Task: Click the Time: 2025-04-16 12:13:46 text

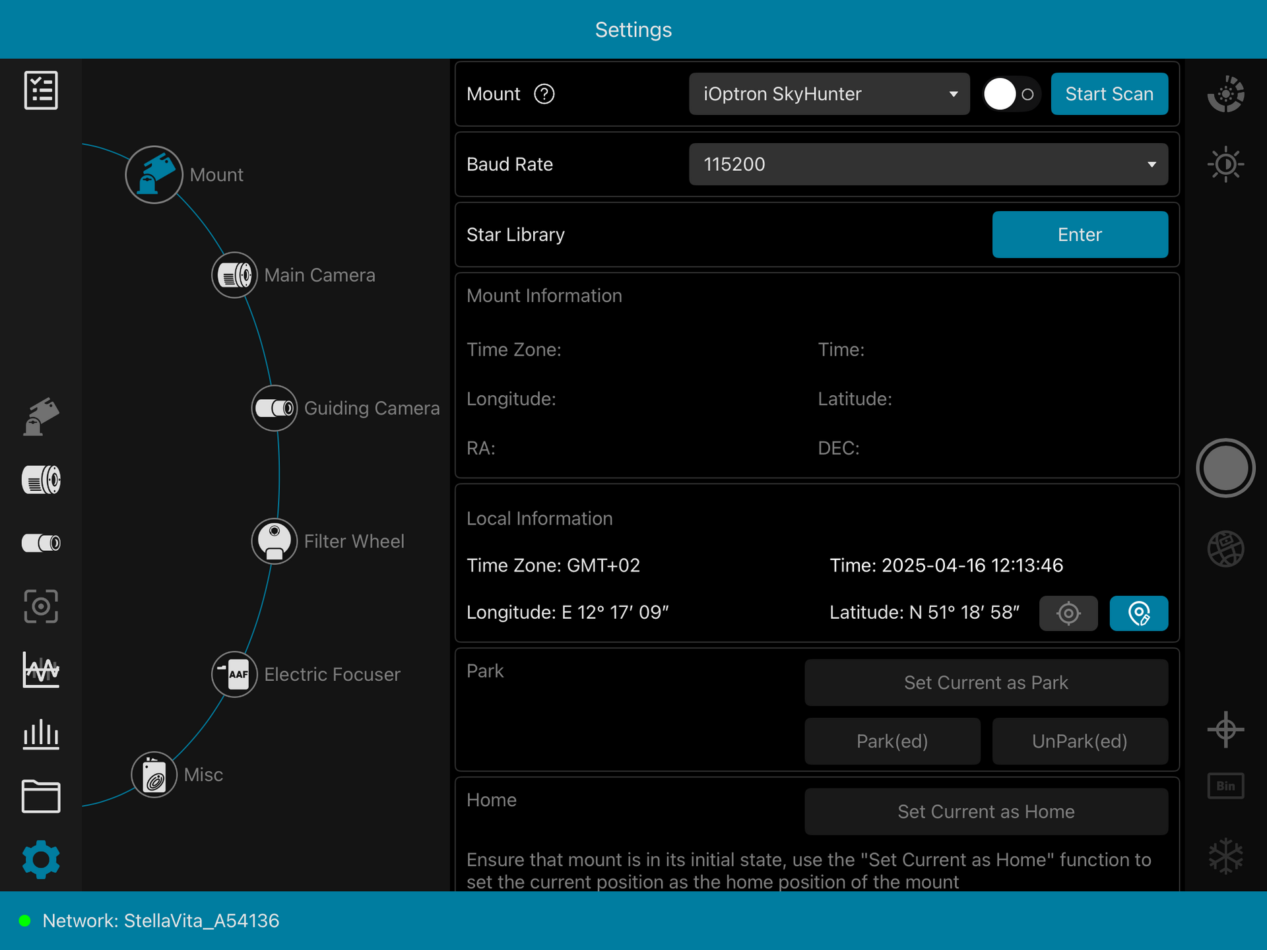Action: point(946,565)
